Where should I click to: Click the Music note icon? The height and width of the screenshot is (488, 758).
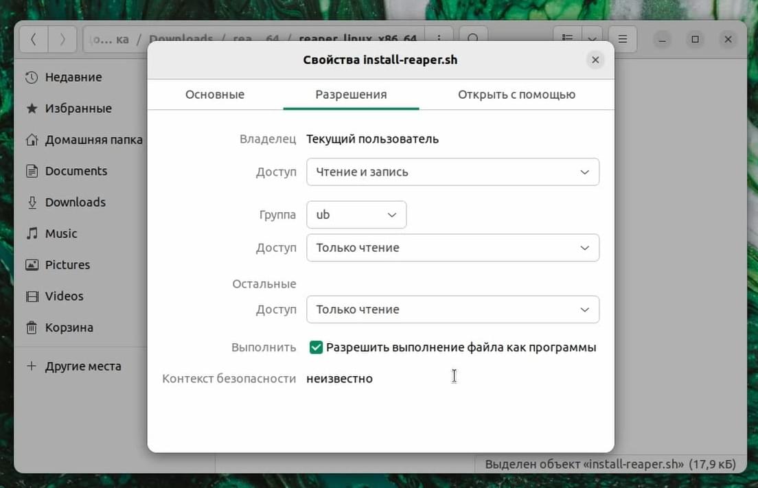pyautogui.click(x=32, y=233)
